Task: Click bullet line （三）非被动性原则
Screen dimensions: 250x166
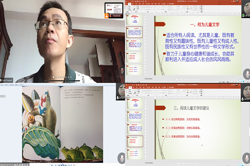Action: click(185, 136)
